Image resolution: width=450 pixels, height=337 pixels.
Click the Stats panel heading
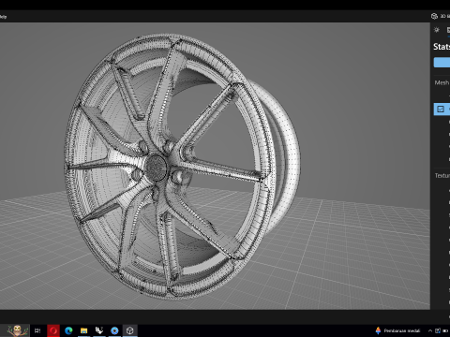(x=442, y=47)
